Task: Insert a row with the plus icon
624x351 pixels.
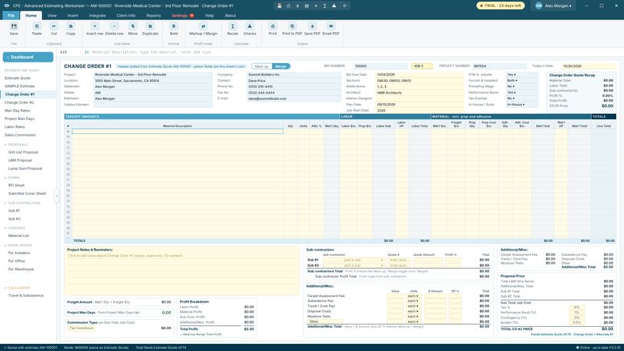Action: tap(94, 27)
